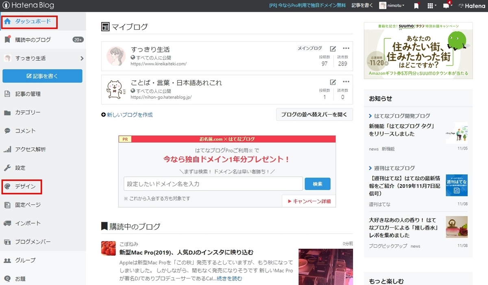Expand the すっきり生活 blog chevron in sidebar
Image resolution: width=488 pixels, height=285 pixels.
[82, 58]
